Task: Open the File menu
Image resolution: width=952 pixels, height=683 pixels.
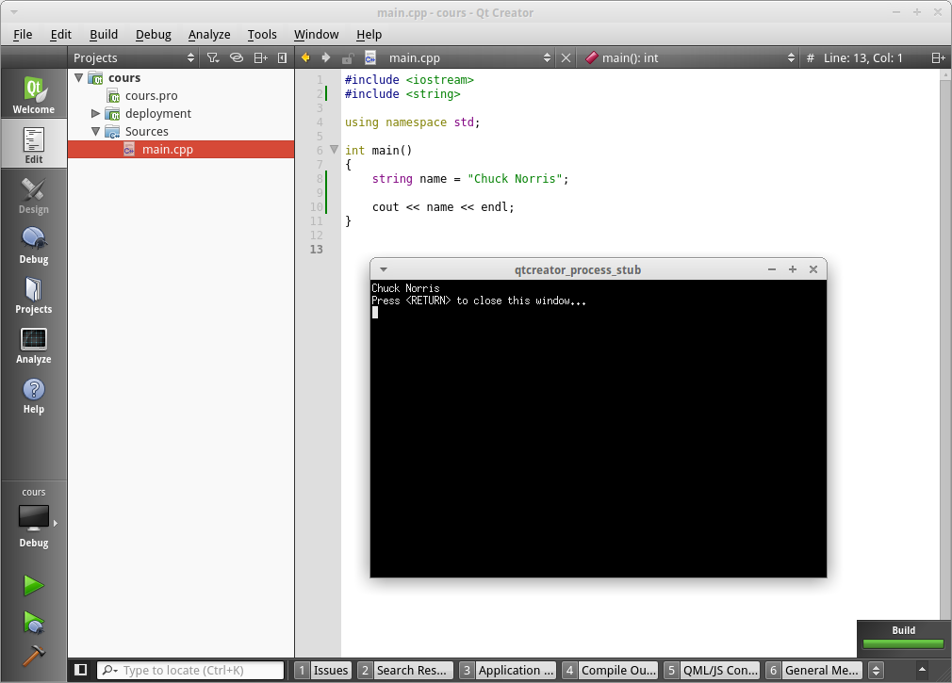Action: [23, 35]
